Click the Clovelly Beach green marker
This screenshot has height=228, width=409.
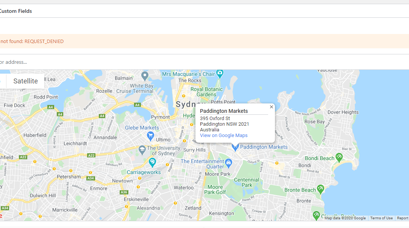tap(316, 215)
